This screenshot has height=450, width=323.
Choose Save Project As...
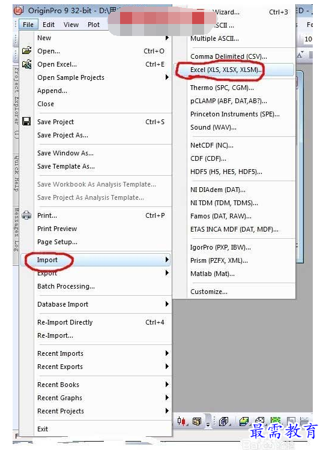96,135
